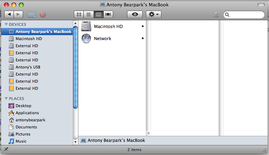Click the customize icon in status bar
The height and width of the screenshot is (155, 269).
point(6,150)
